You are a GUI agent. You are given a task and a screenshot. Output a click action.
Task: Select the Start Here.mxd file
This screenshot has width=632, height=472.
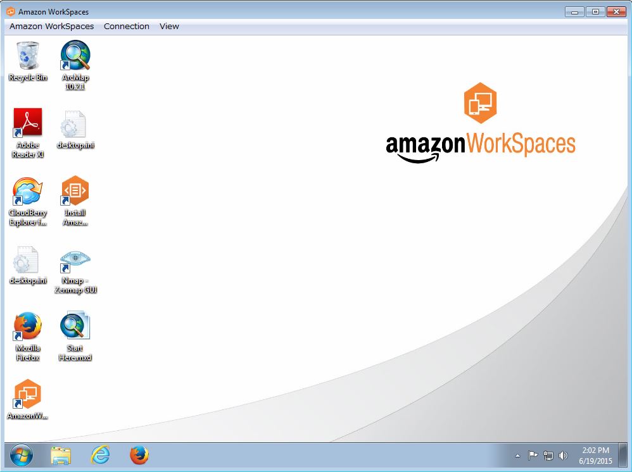(75, 336)
